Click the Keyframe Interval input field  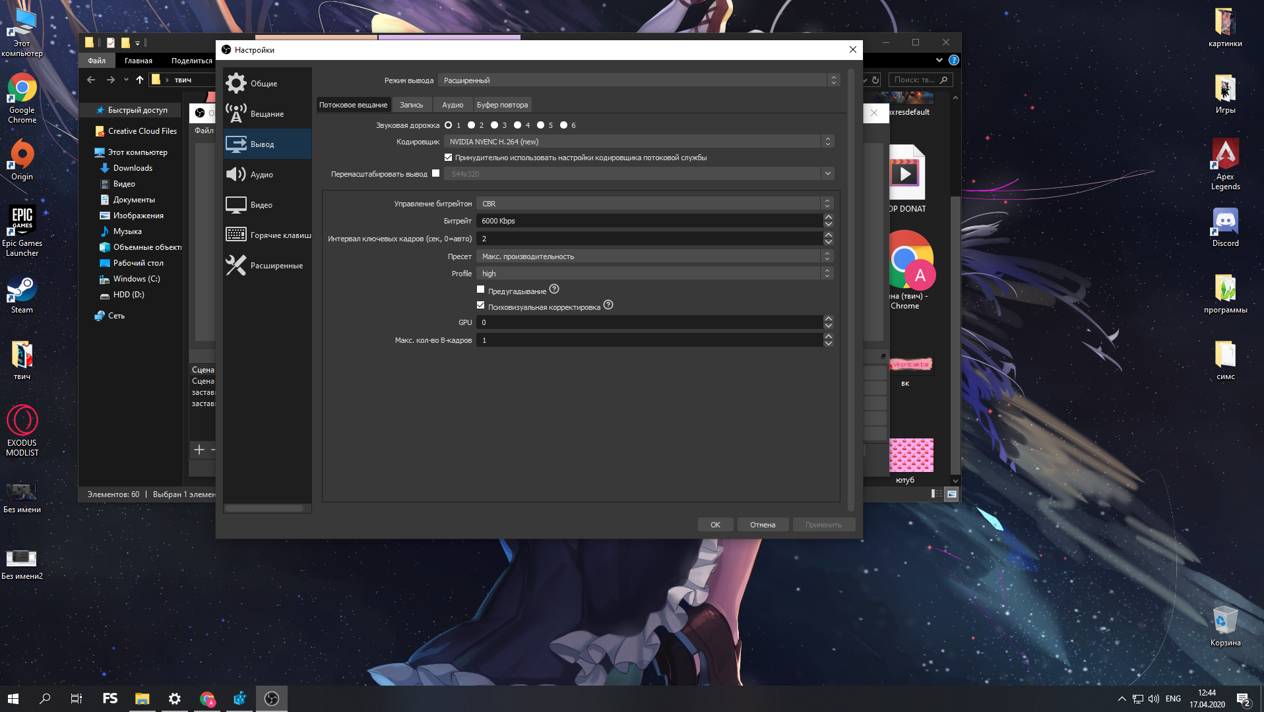click(650, 239)
